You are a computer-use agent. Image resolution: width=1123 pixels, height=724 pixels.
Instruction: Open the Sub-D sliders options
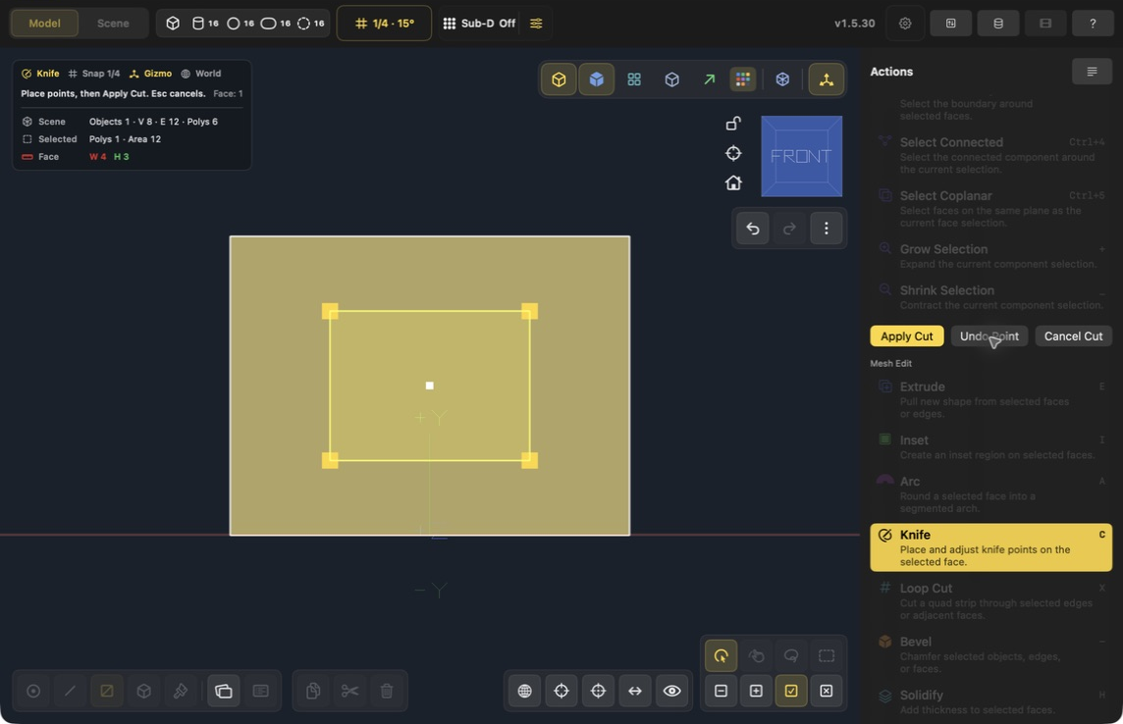(536, 24)
